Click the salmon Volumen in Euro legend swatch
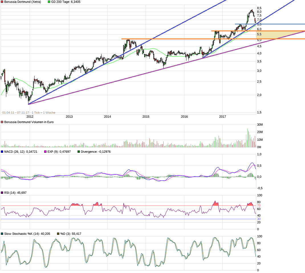The width and height of the screenshot is (305, 273). click(2, 122)
